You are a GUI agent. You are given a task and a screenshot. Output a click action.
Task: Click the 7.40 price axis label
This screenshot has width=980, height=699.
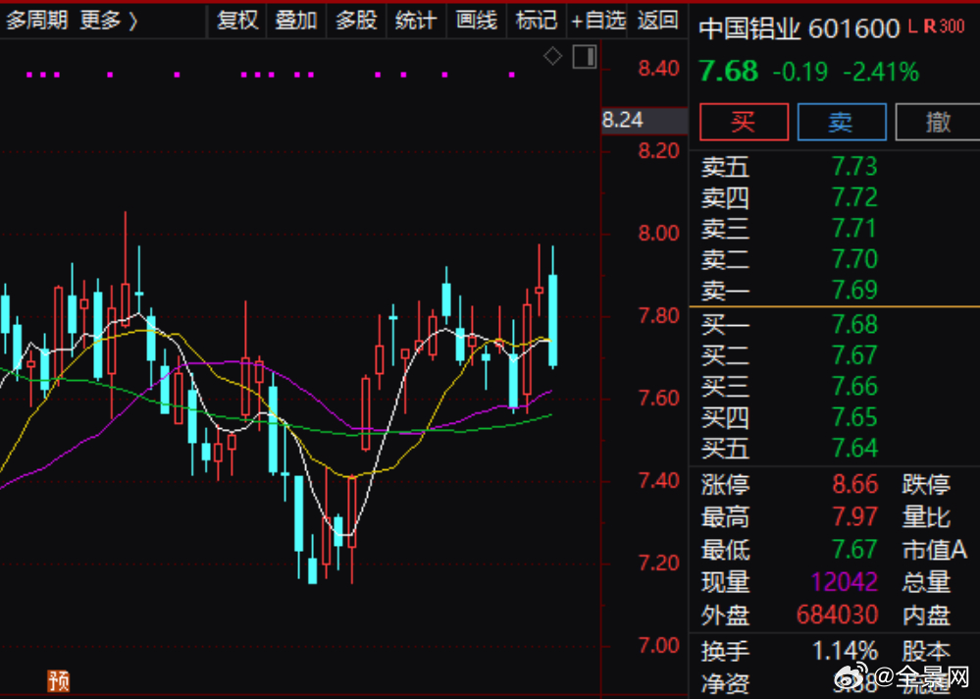pyautogui.click(x=659, y=481)
